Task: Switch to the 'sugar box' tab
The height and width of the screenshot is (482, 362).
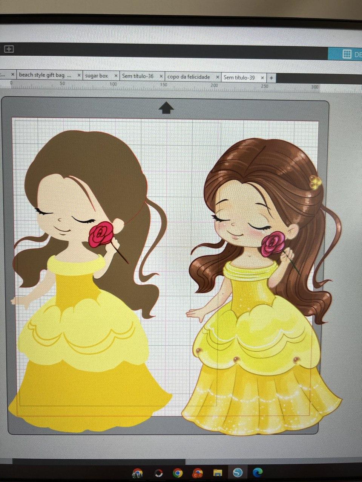Action: (x=97, y=76)
